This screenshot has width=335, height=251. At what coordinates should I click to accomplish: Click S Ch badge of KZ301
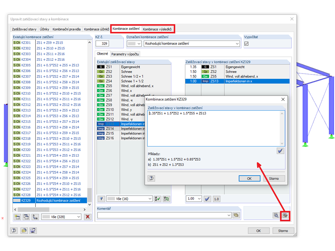(x=17, y=43)
